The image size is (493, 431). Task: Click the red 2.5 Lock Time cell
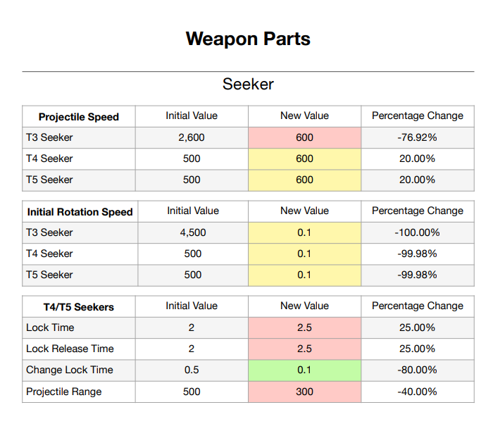[x=304, y=327]
